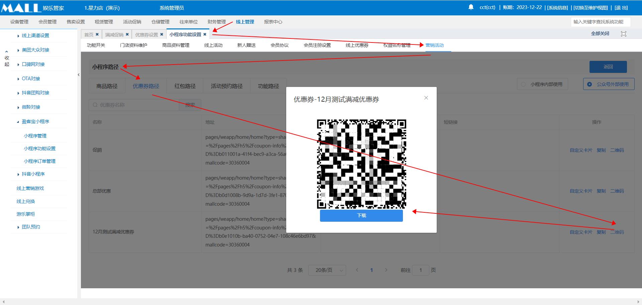The width and height of the screenshot is (642, 305).
Task: Open 线上兑换 in sidebar
Action: [26, 201]
